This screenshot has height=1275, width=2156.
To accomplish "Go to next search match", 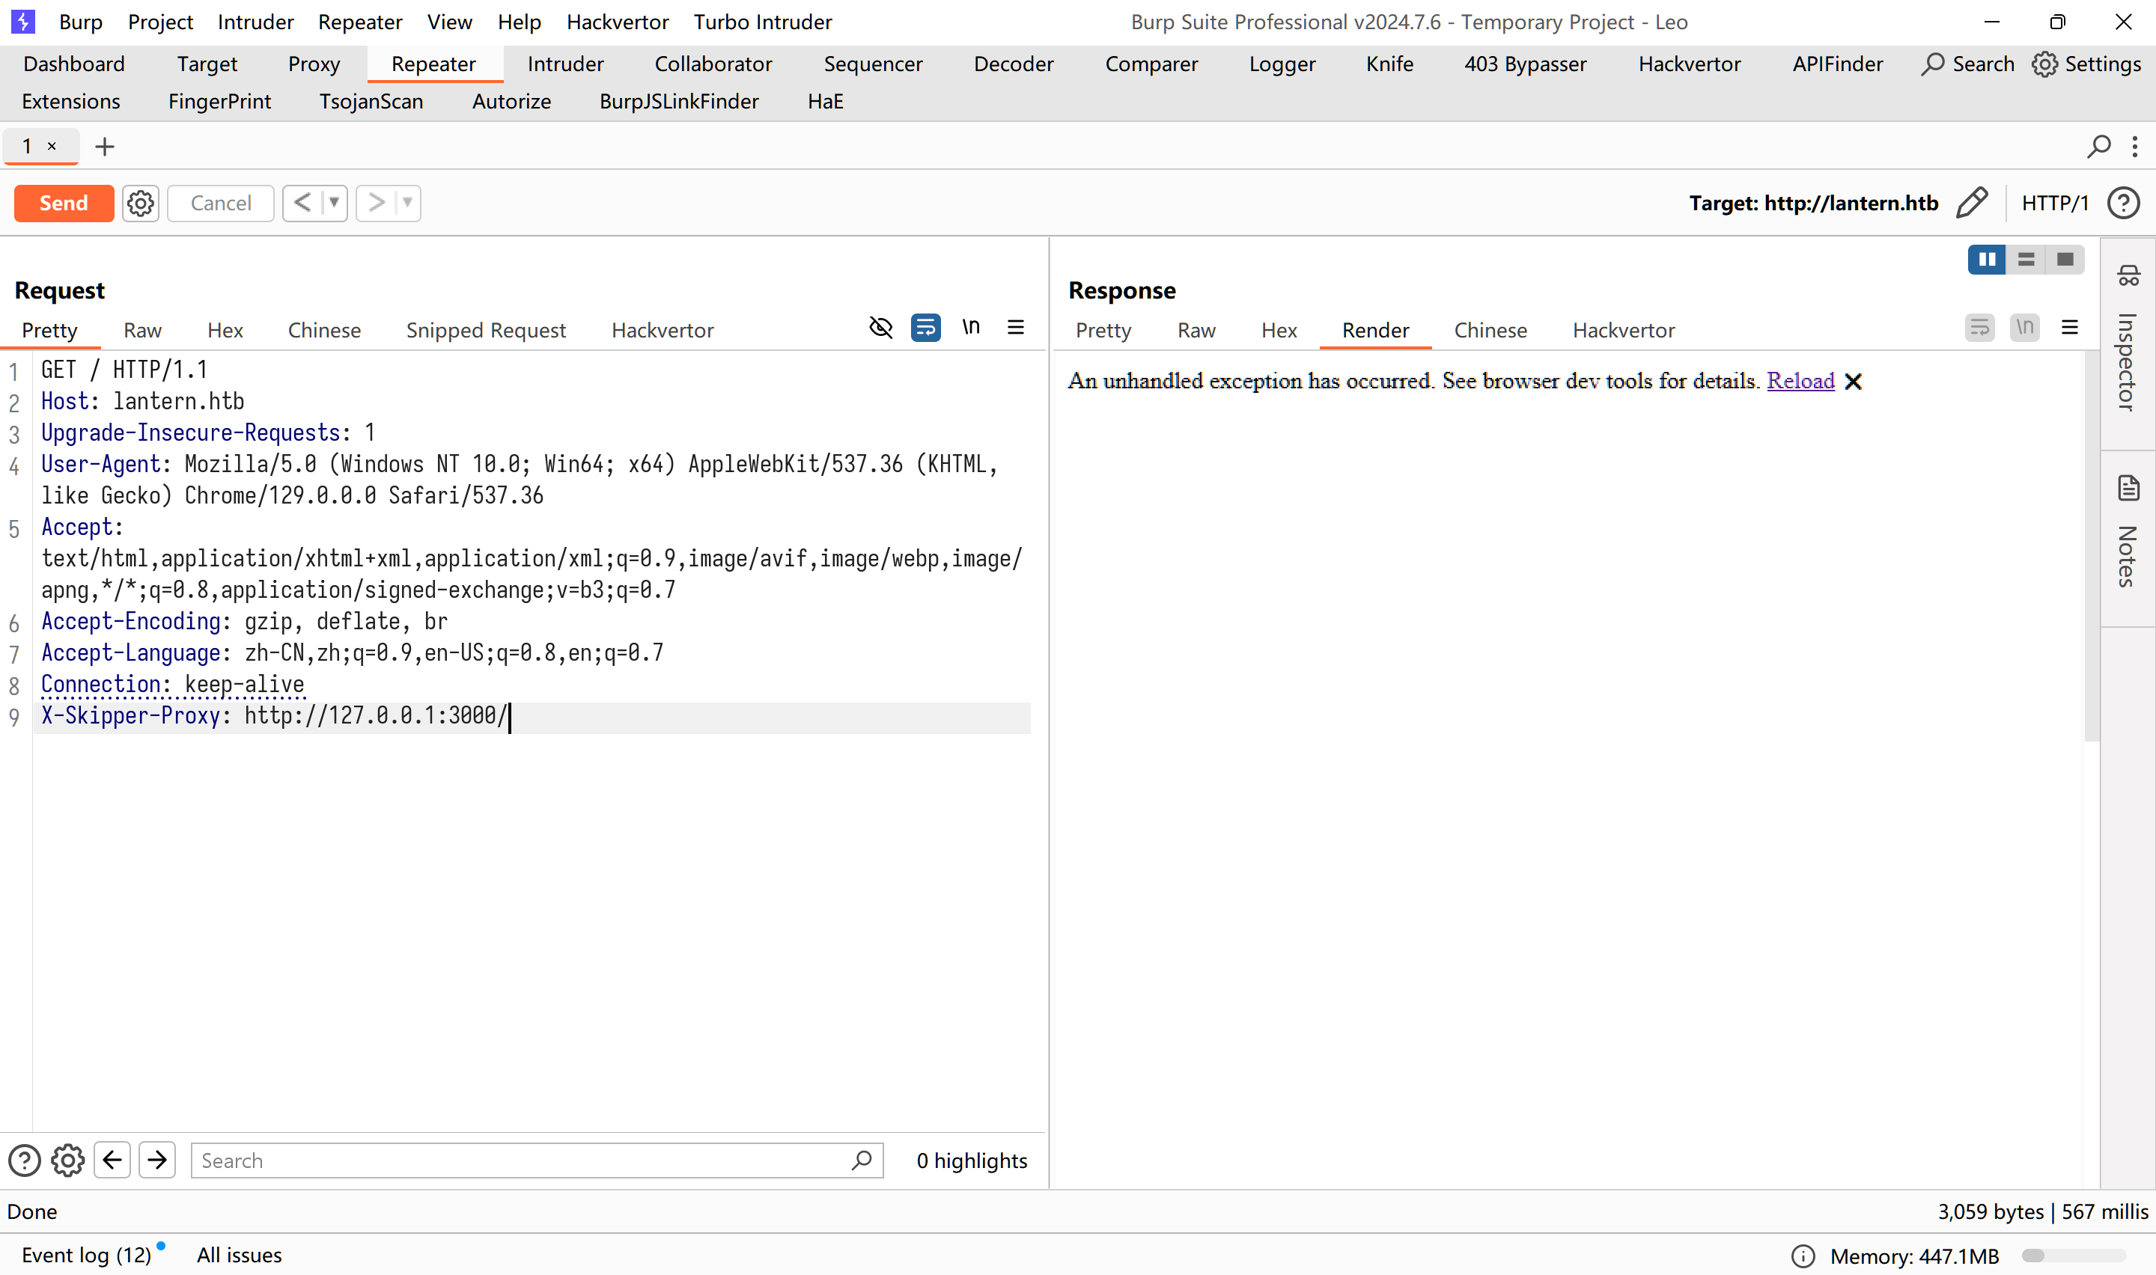I will [x=157, y=1161].
